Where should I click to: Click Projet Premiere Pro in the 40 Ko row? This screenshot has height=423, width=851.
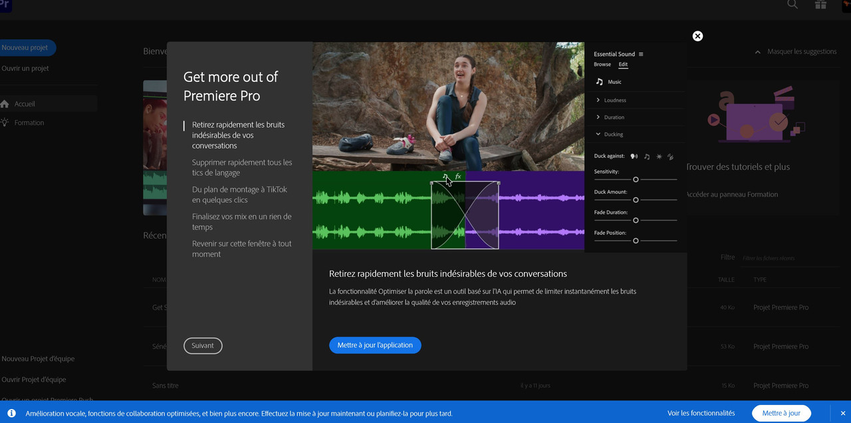(781, 307)
